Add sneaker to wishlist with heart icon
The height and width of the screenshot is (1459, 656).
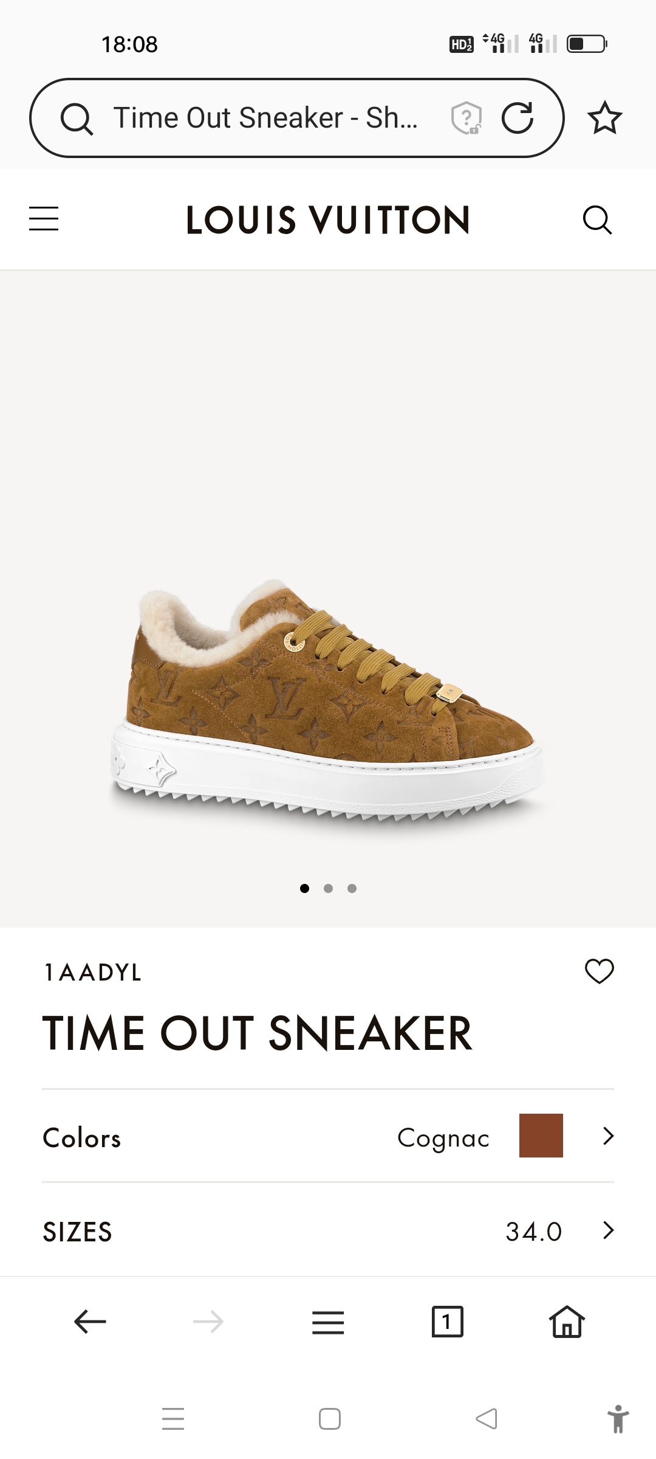click(x=600, y=971)
